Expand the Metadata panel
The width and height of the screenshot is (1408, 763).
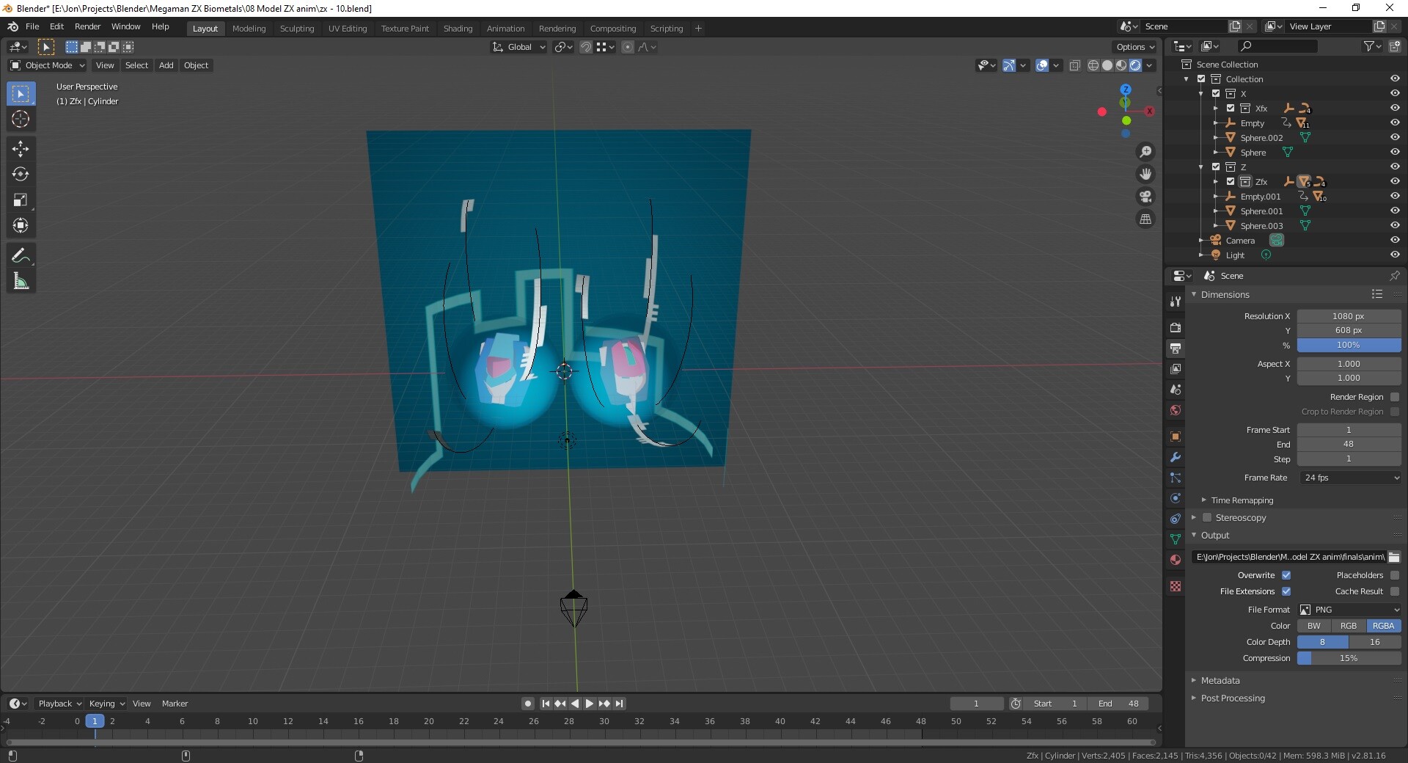point(1220,681)
